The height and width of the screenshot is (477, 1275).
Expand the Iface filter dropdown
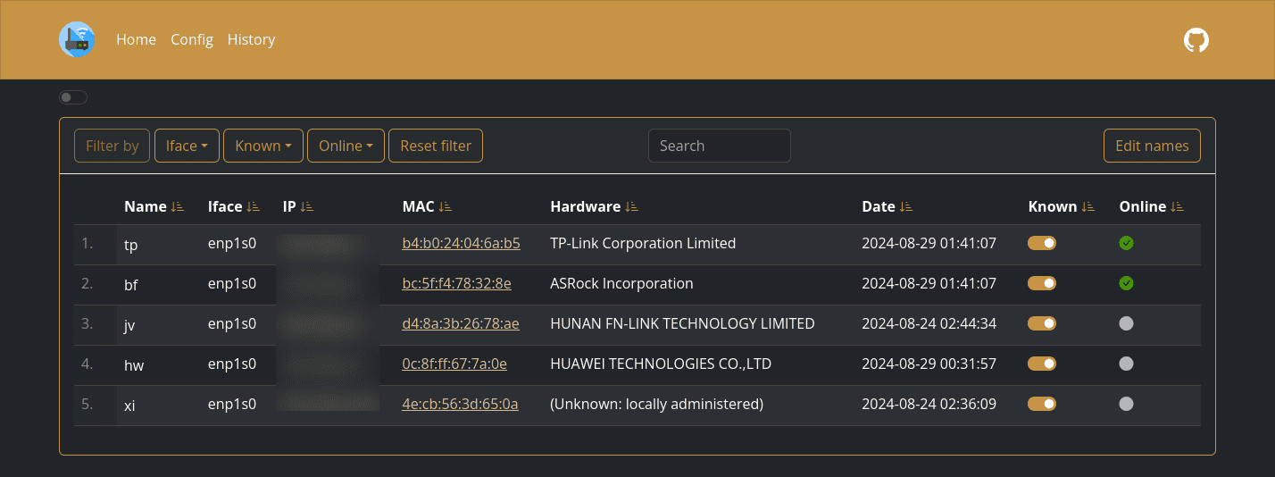click(187, 146)
